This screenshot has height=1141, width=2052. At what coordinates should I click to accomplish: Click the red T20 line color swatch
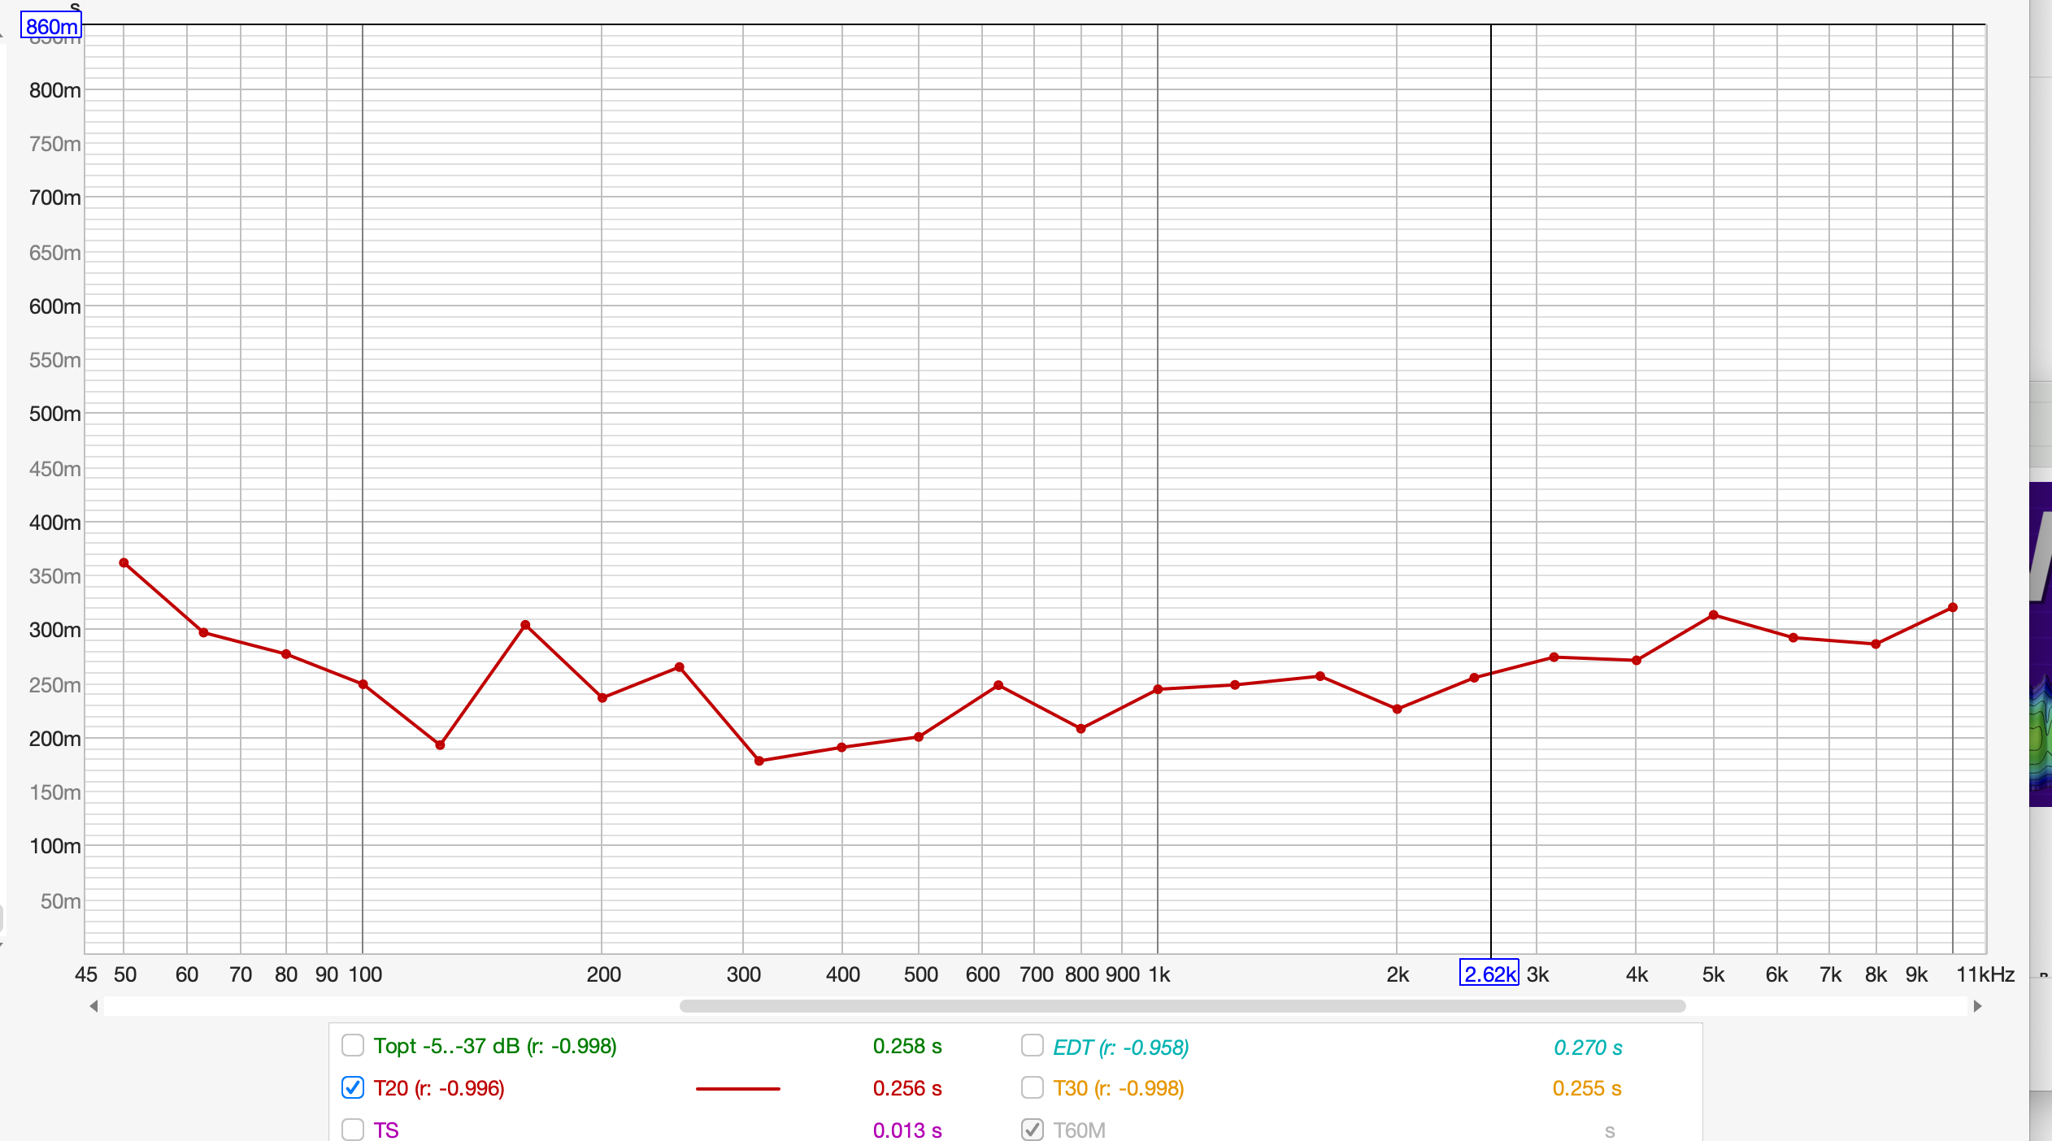[x=737, y=1088]
